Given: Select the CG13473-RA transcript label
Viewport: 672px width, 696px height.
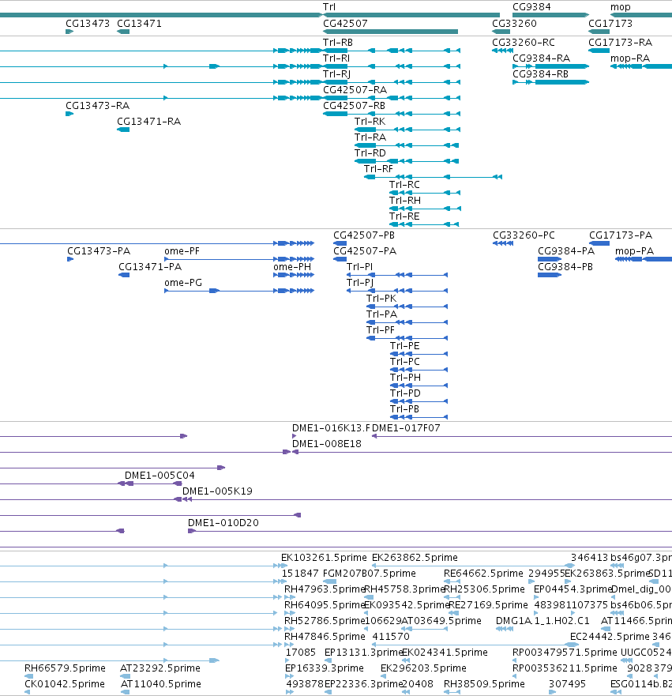Looking at the screenshot, I should tap(98, 106).
